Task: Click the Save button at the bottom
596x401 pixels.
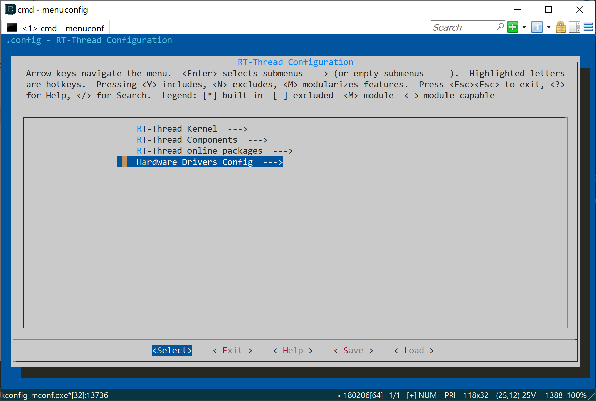Action: (353, 350)
